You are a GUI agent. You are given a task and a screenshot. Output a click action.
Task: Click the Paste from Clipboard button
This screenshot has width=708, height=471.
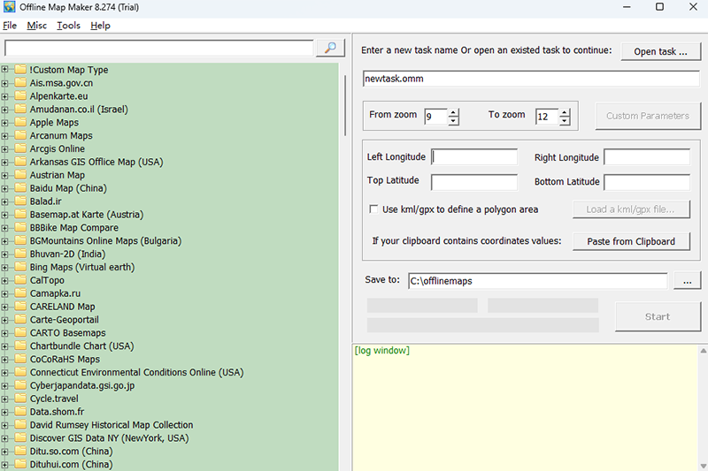click(631, 241)
